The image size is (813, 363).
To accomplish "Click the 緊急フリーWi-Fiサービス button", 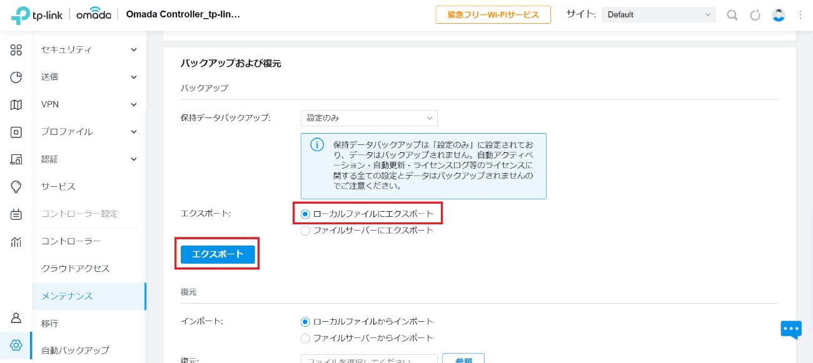I will tap(493, 15).
